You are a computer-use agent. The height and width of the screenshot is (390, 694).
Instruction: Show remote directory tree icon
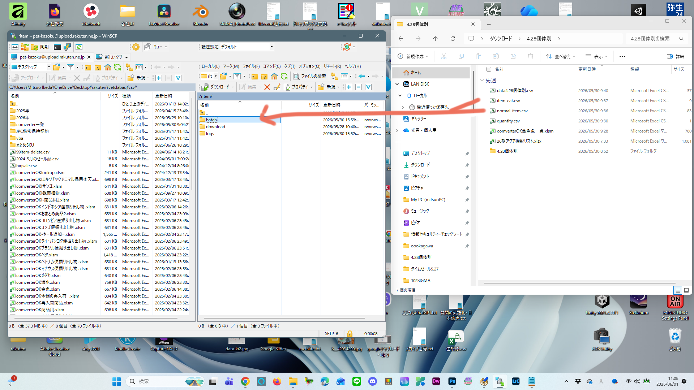coord(335,76)
